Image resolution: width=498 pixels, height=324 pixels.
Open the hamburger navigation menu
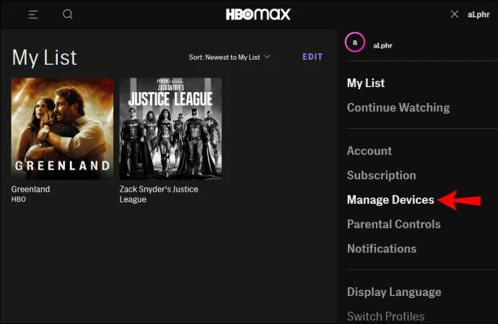pos(33,14)
